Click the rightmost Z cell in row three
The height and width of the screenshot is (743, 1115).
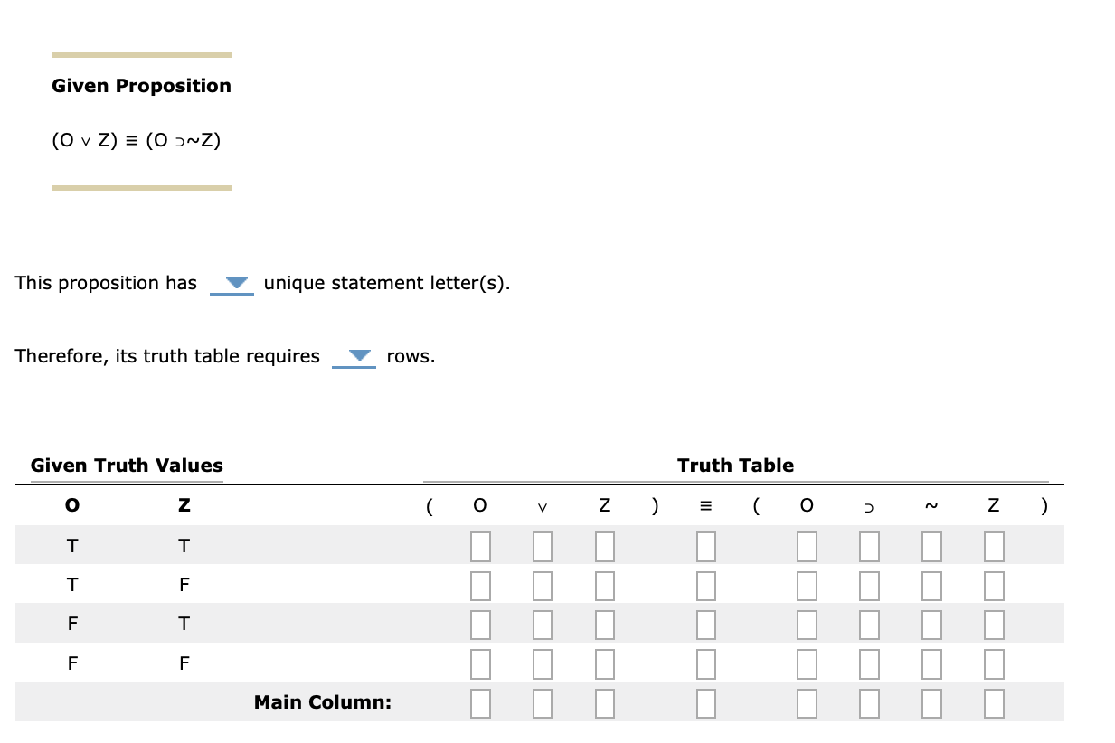point(993,624)
